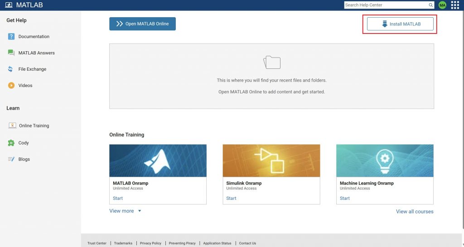
Task: Click the Videos play icon
Action: 11,86
